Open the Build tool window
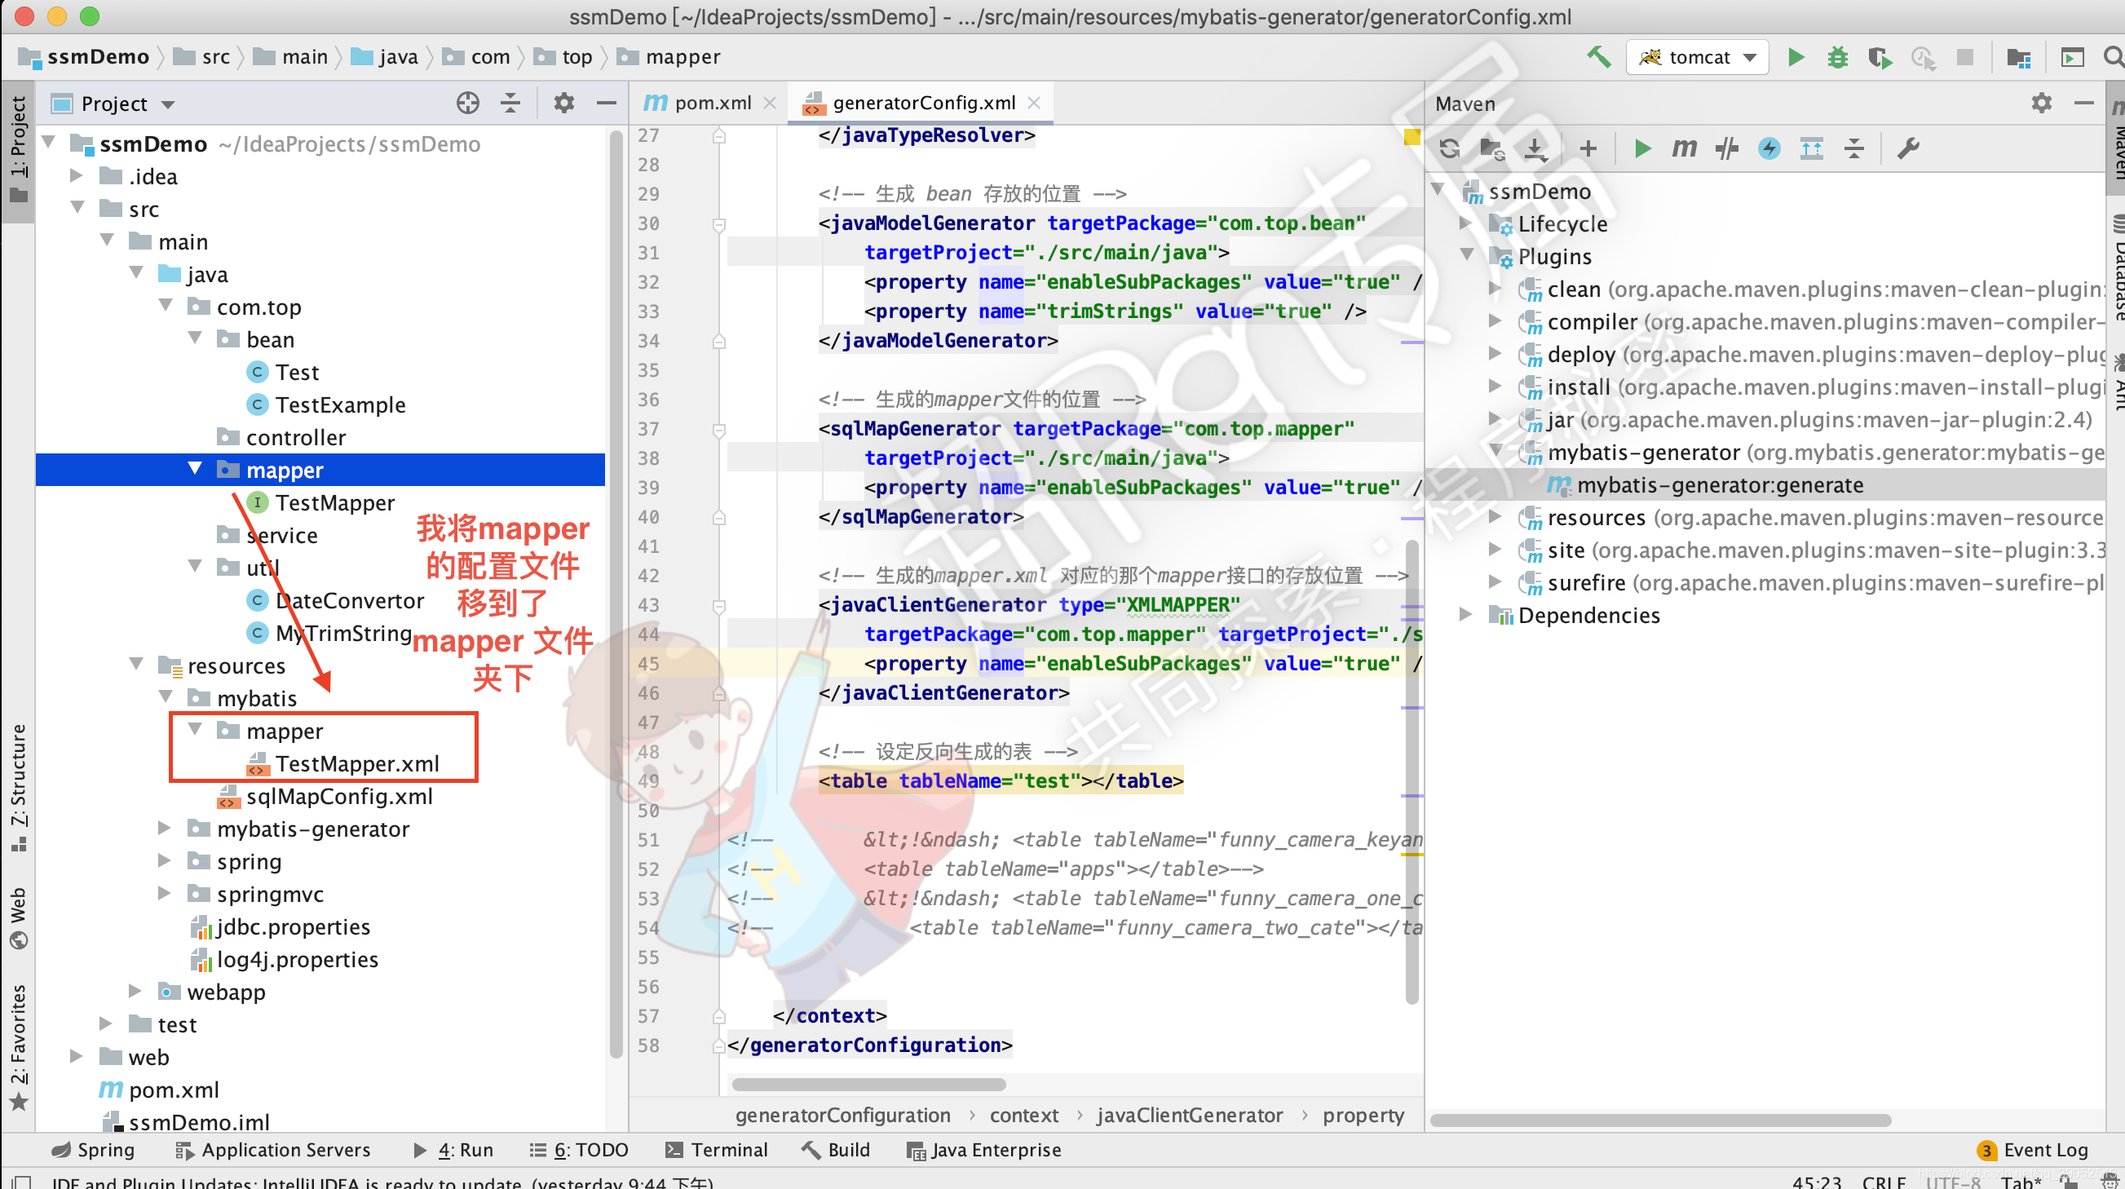This screenshot has width=2125, height=1189. click(x=836, y=1149)
